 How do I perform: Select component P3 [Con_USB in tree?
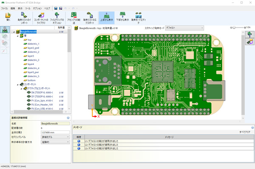(x=42, y=109)
